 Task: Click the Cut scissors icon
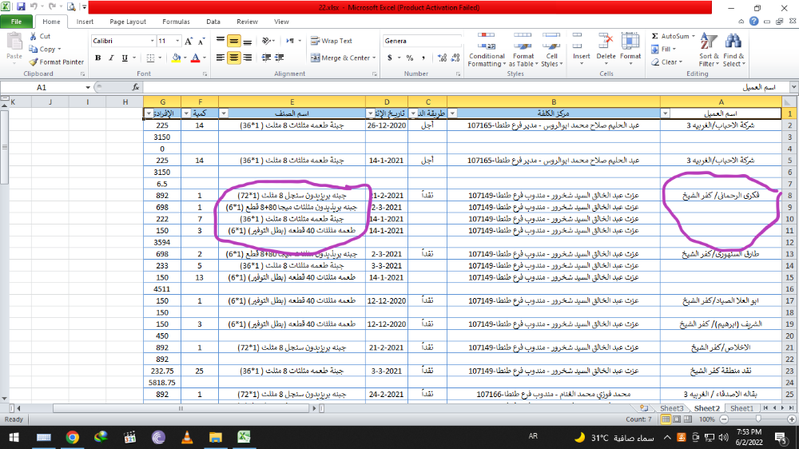(x=34, y=36)
